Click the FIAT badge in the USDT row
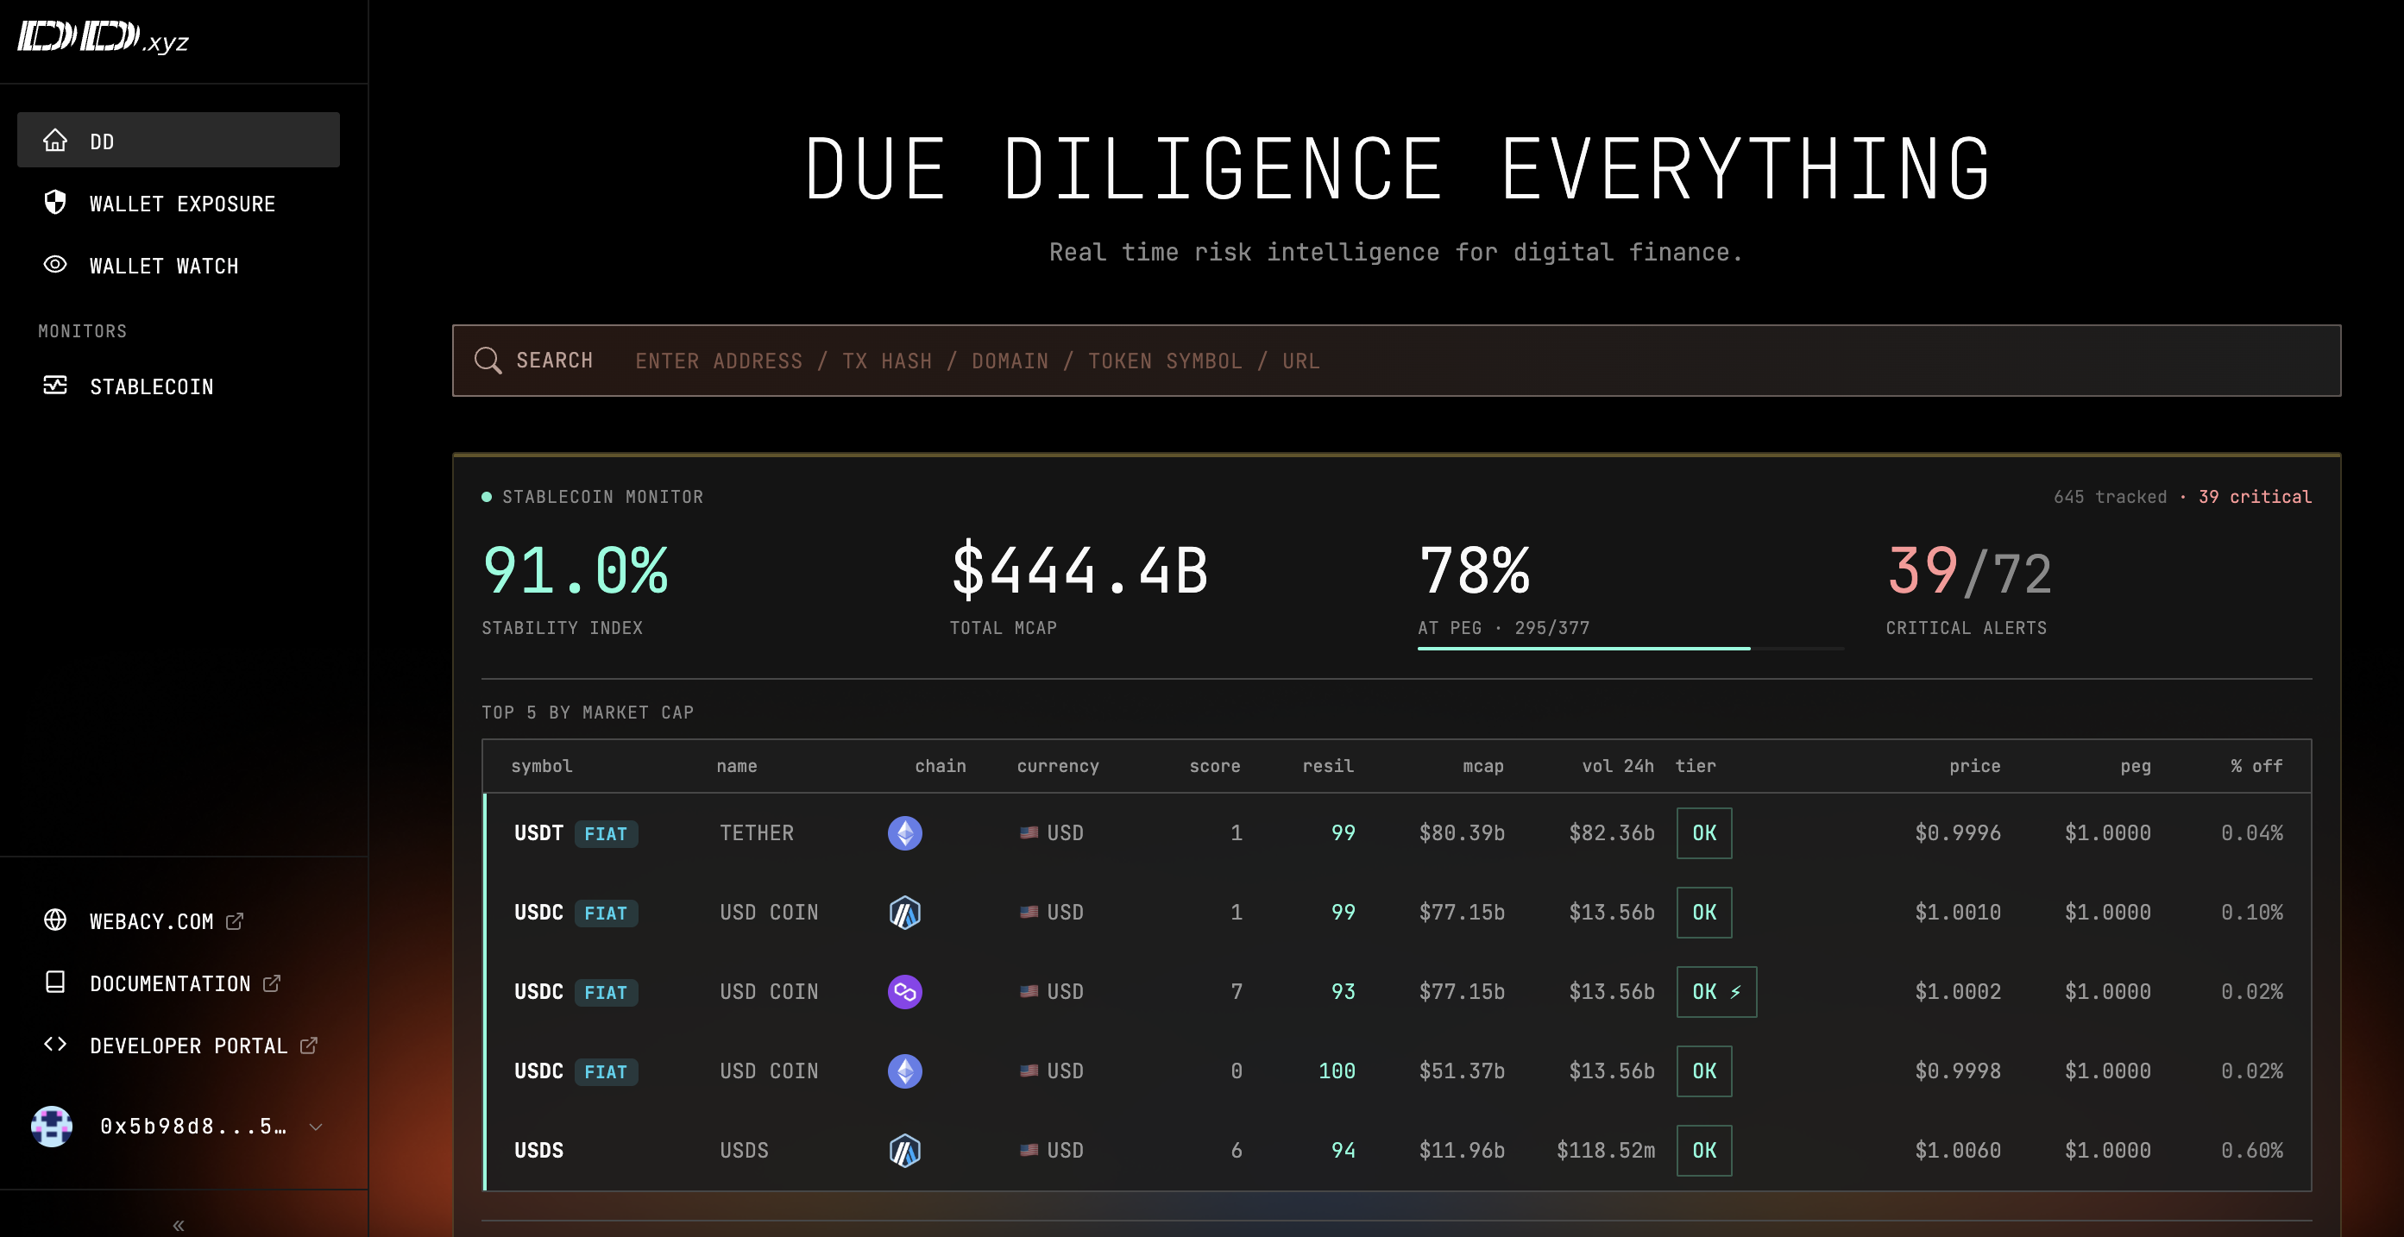Screen dimensions: 2404x1237 tap(606, 834)
